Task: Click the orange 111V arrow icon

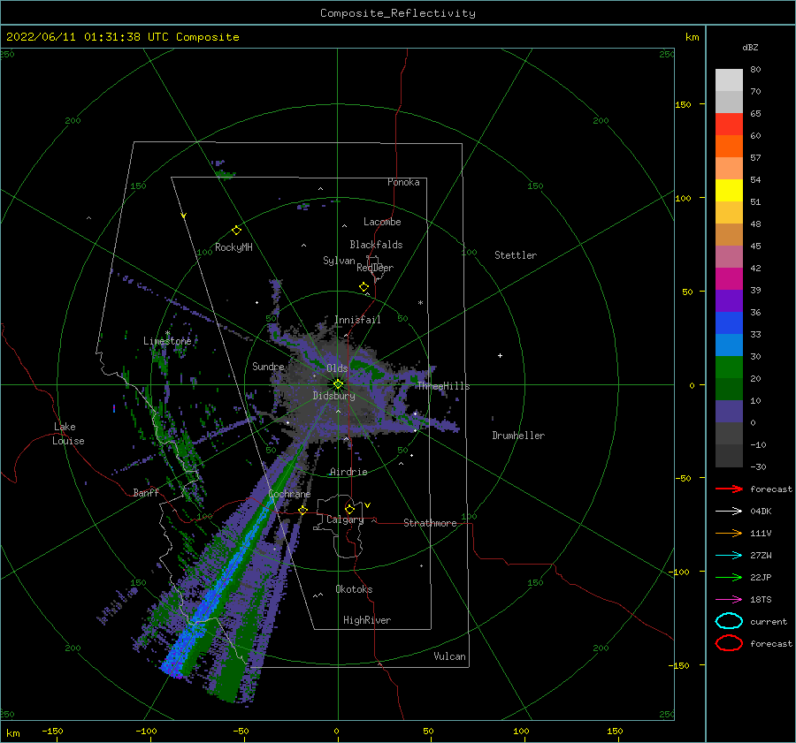Action: tap(729, 533)
